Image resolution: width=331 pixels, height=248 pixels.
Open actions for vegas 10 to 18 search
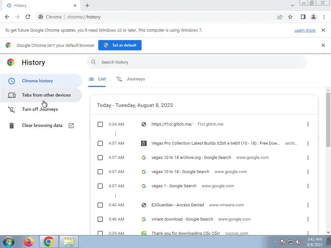pyautogui.click(x=308, y=172)
